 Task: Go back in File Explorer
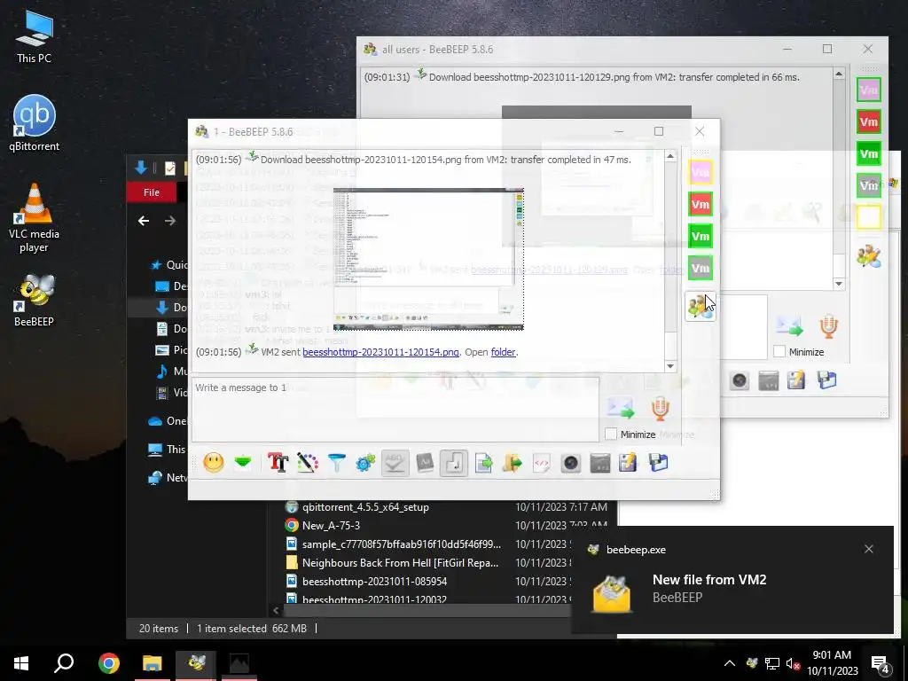(144, 221)
